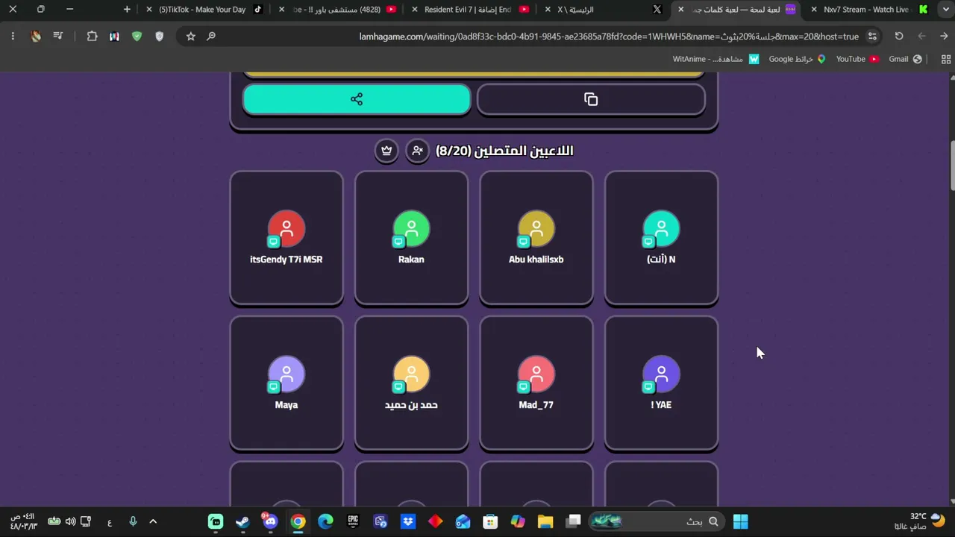This screenshot has width=955, height=537.
Task: Close the Resident Evil 7 tab
Action: tap(415, 10)
